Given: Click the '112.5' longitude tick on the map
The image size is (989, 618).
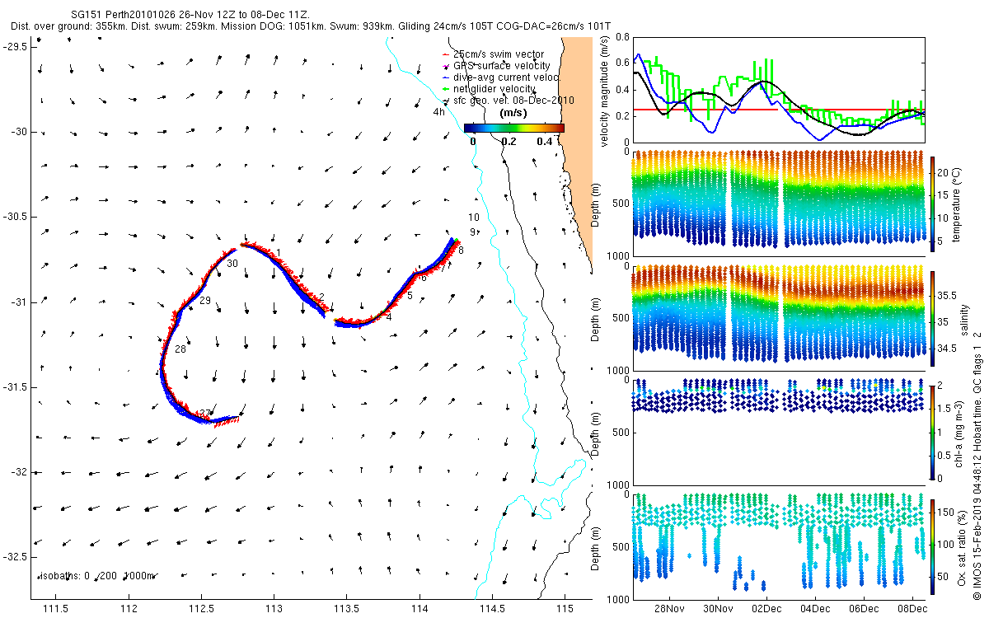Looking at the screenshot, I should (x=201, y=609).
